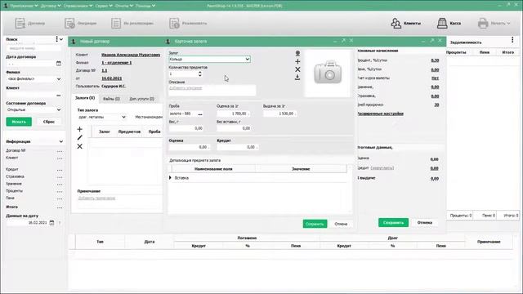Open the Операции toolbar icon

69,24
